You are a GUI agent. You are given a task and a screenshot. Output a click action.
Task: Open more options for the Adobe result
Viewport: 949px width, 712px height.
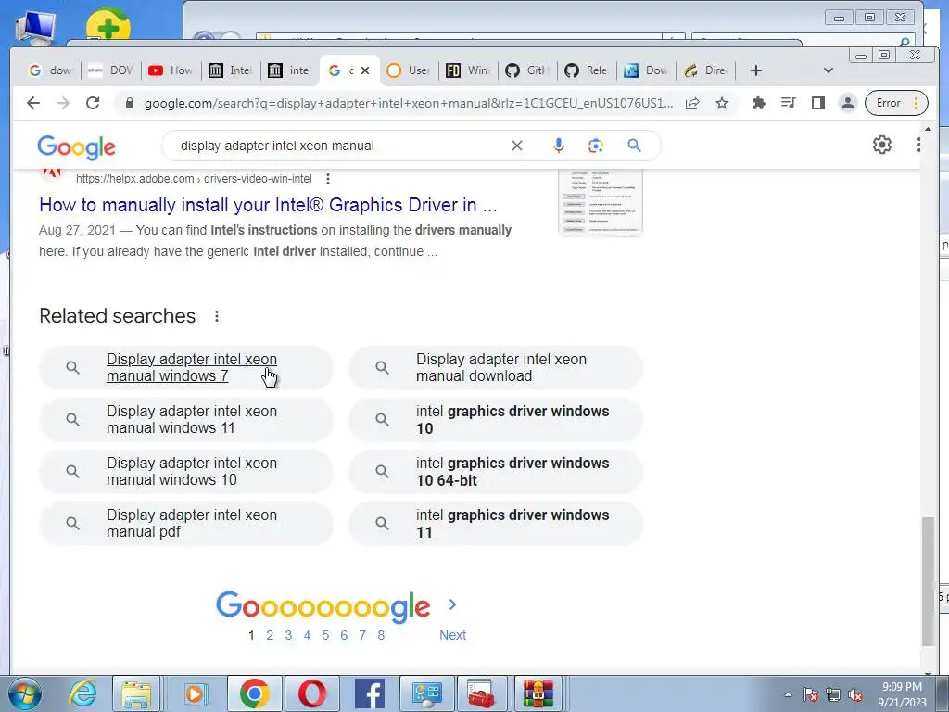click(328, 179)
